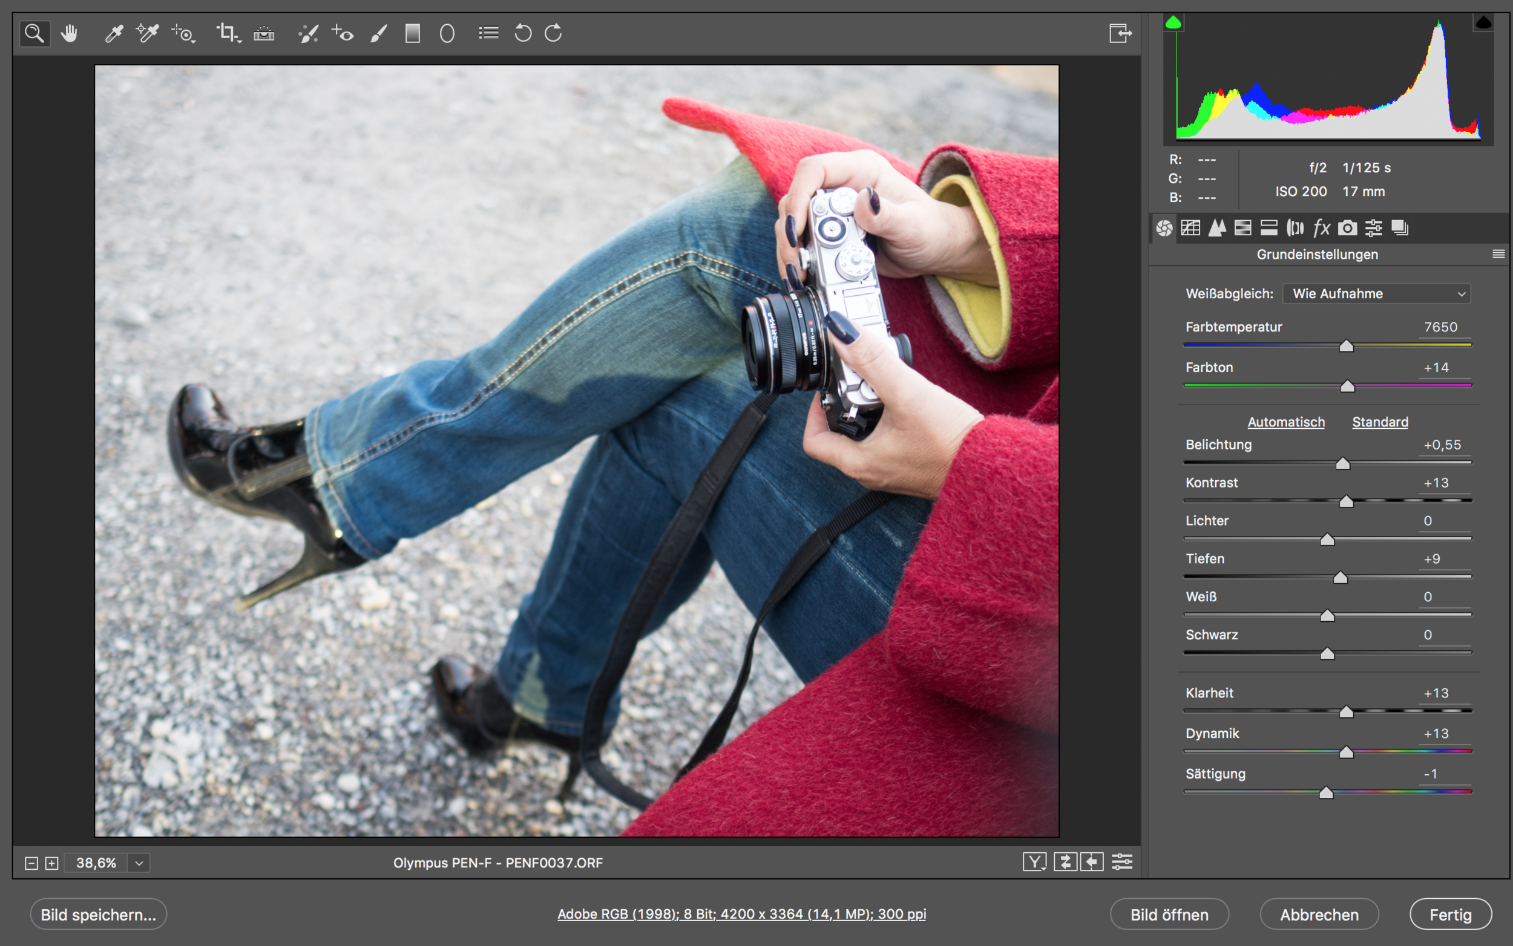Click the Tiefen slider handle
The height and width of the screenshot is (946, 1513).
(x=1339, y=578)
